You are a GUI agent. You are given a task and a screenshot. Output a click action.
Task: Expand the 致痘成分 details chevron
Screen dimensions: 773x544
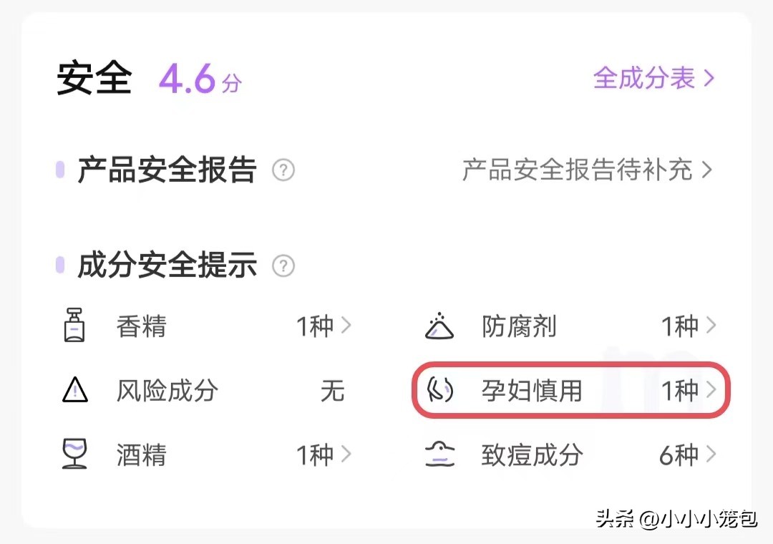point(713,455)
